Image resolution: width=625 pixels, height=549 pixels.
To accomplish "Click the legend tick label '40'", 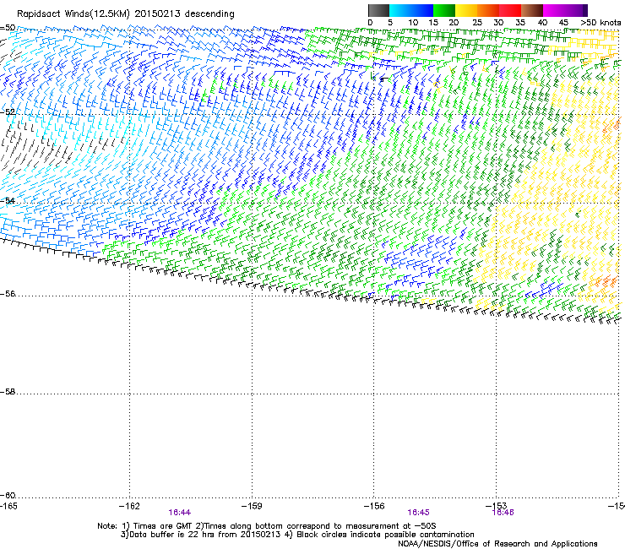I will (542, 23).
